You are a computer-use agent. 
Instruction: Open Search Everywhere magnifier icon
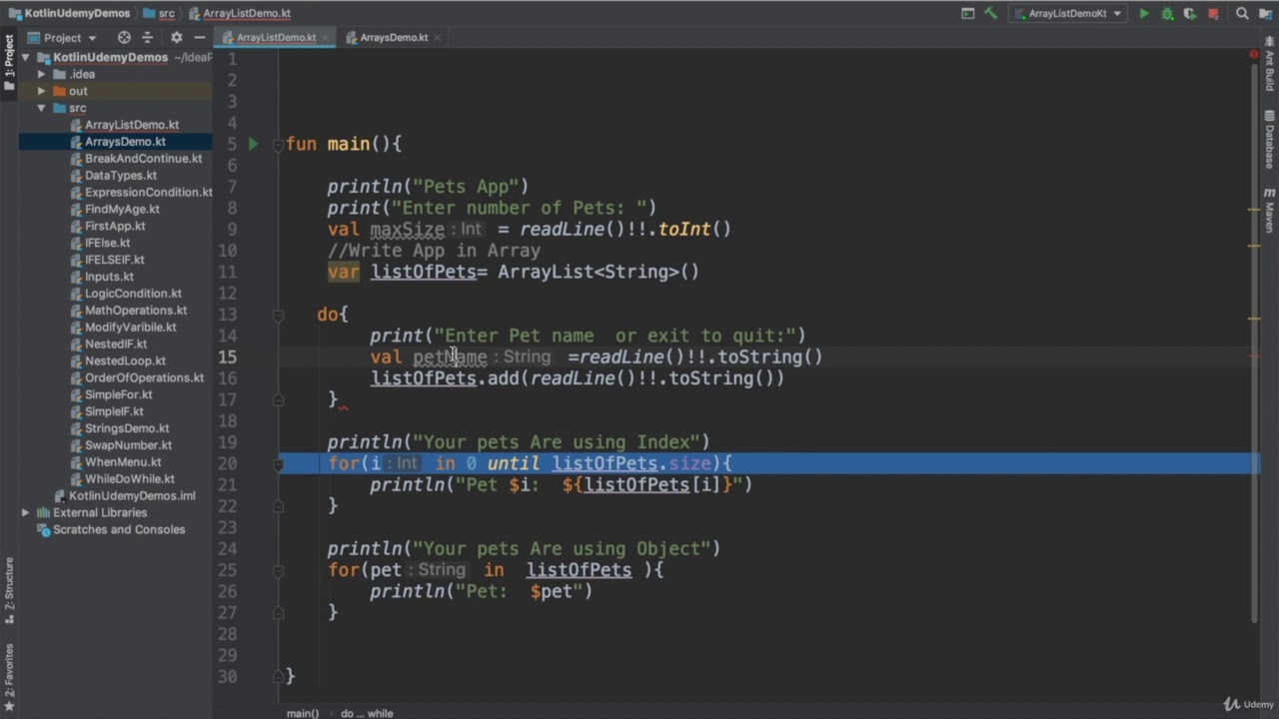click(x=1242, y=14)
